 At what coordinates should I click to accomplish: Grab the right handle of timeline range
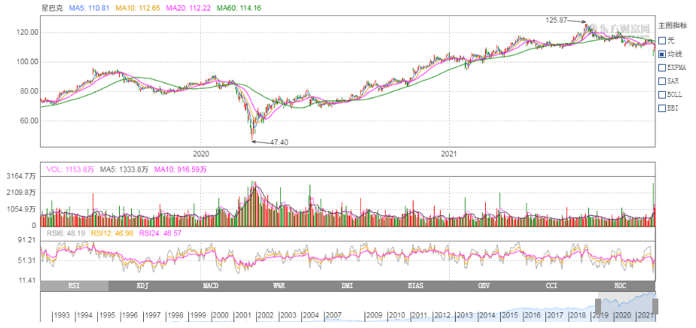655,306
